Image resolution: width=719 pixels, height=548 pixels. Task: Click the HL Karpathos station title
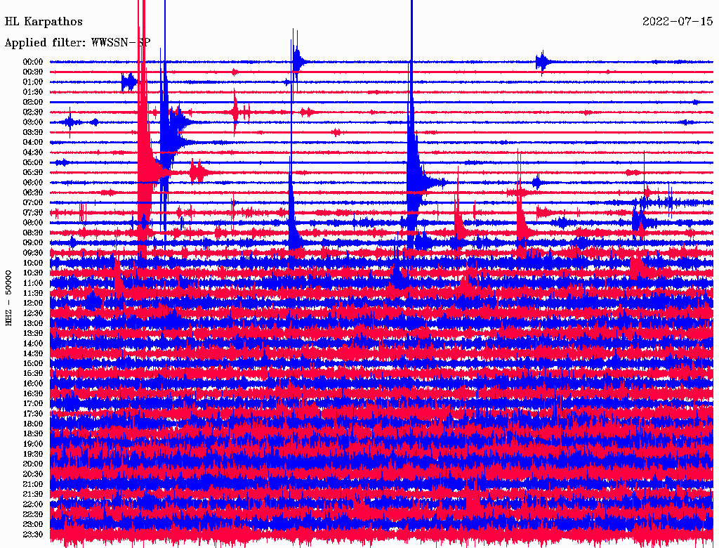coord(44,22)
